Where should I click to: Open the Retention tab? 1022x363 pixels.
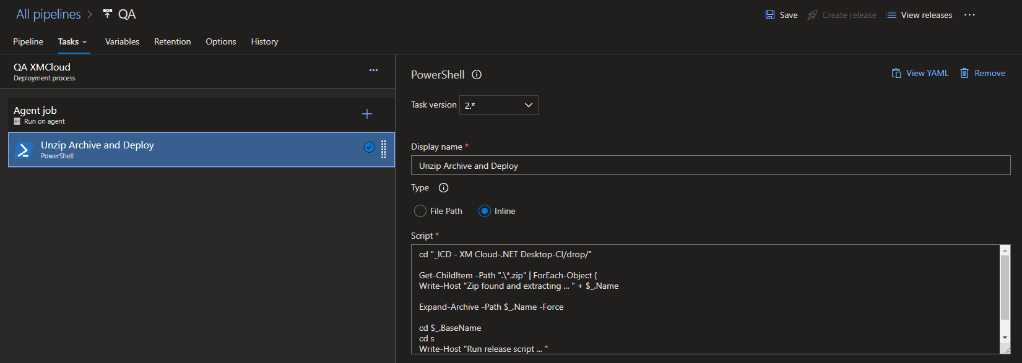tap(172, 41)
